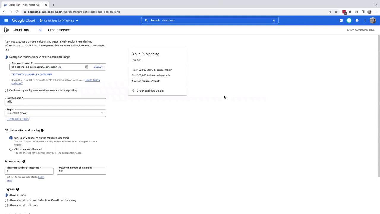The width and height of the screenshot is (380, 214).
Task: Close the Cloud Run browser tab
Action: [x=46, y=5]
